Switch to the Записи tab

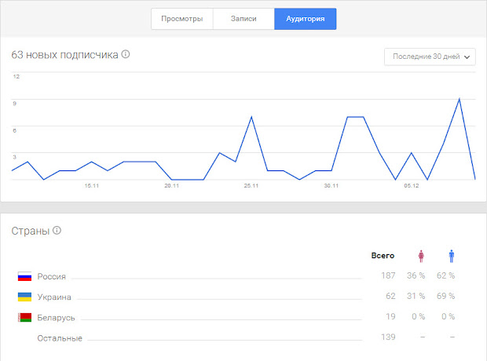pyautogui.click(x=243, y=19)
